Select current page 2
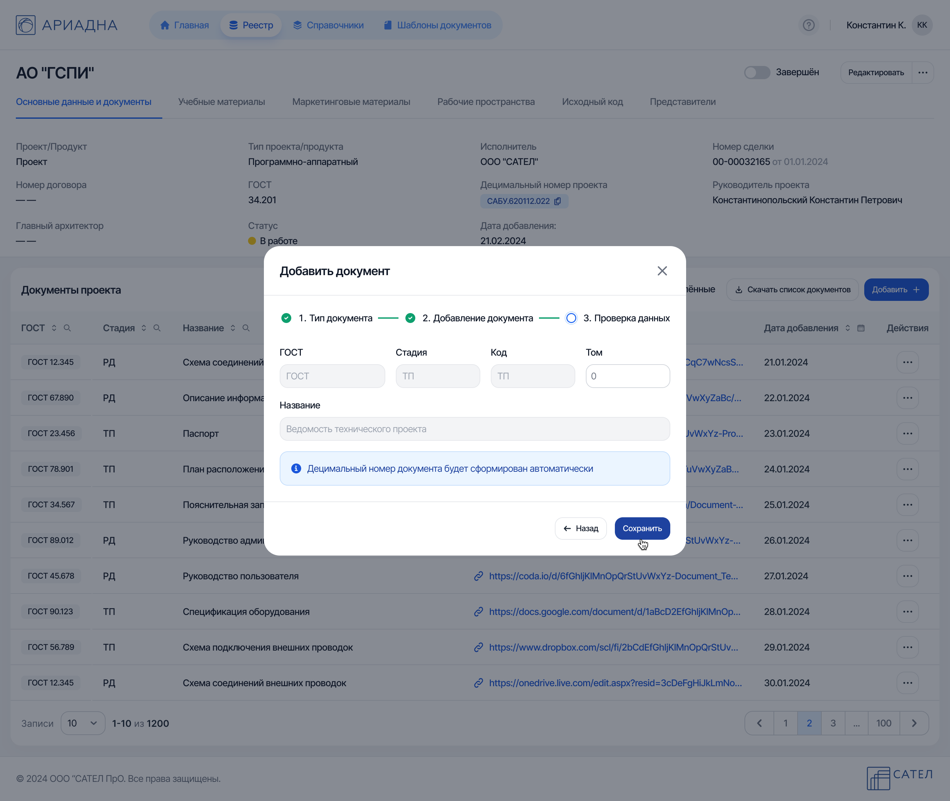Viewport: 950px width, 801px height. point(809,723)
